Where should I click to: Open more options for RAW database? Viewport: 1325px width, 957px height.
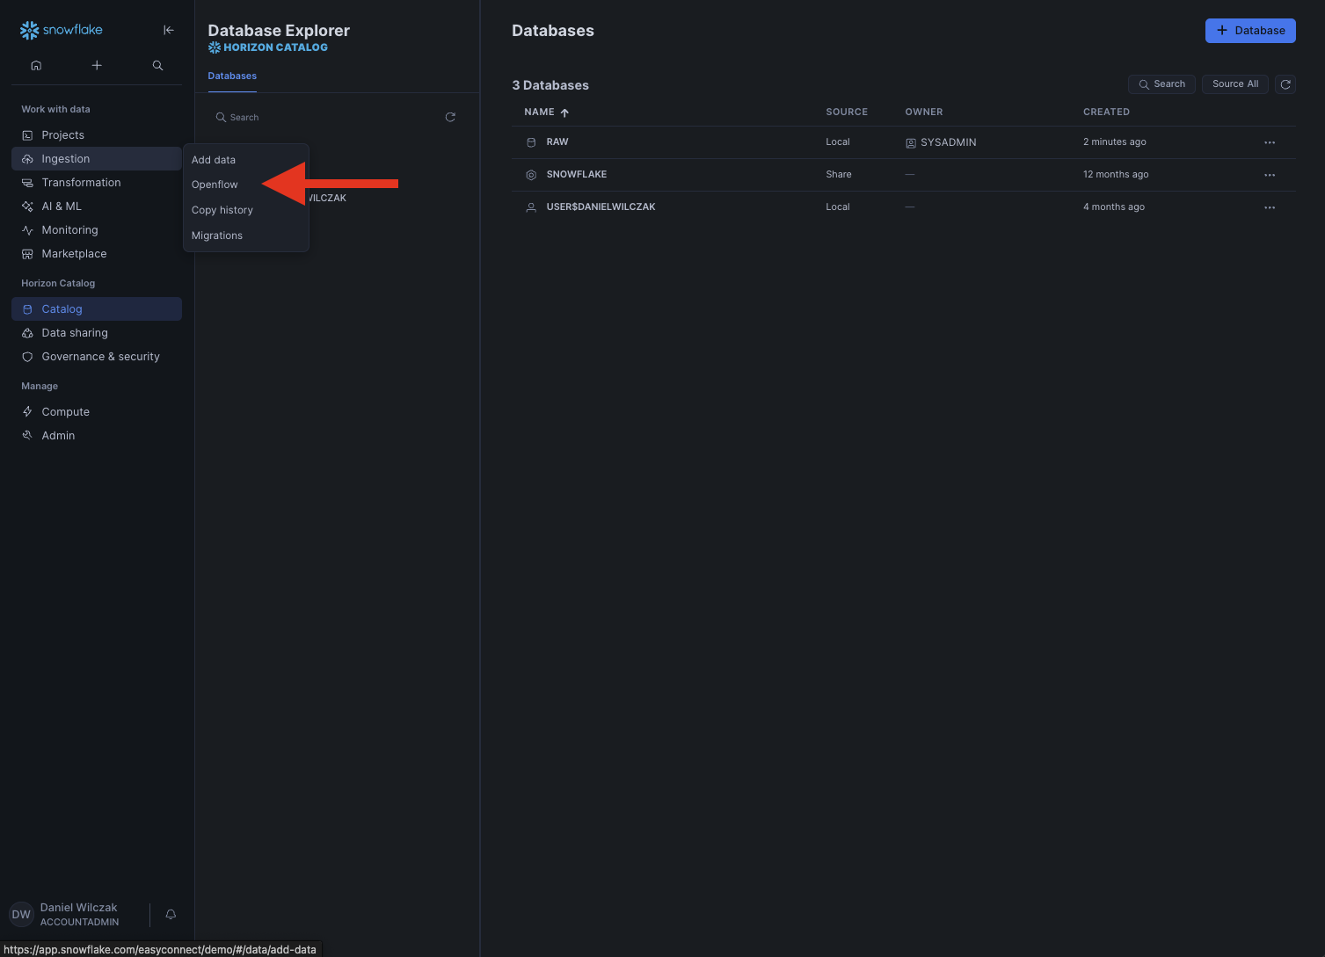[1269, 142]
